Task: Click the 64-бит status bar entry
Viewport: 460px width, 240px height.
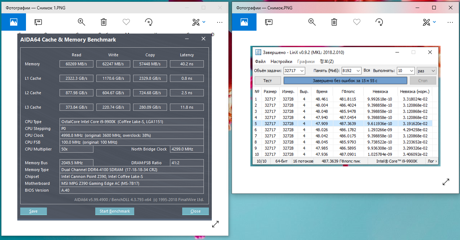Action: (281, 161)
